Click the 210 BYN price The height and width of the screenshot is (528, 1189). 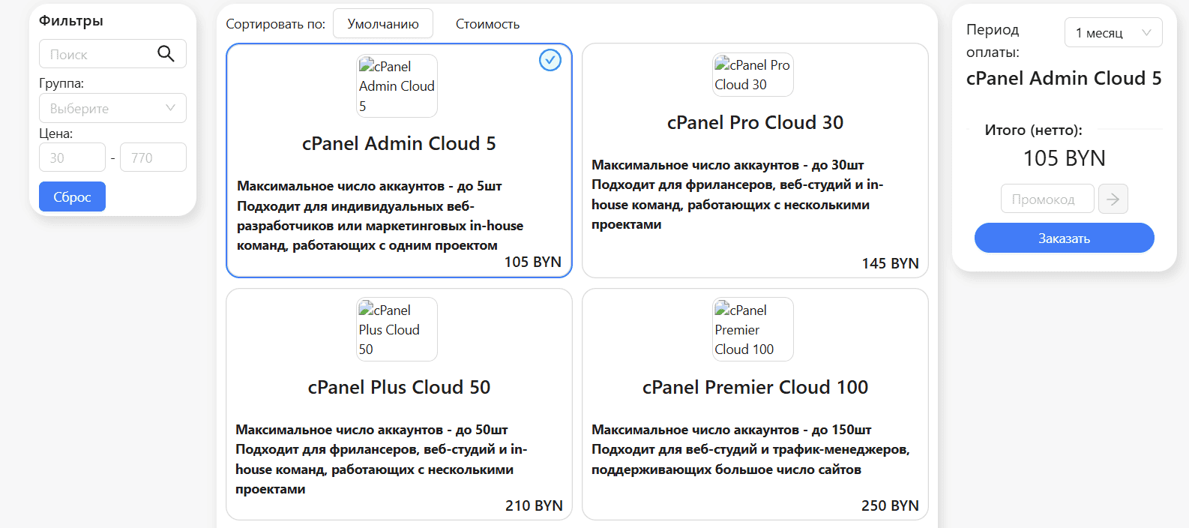click(534, 505)
